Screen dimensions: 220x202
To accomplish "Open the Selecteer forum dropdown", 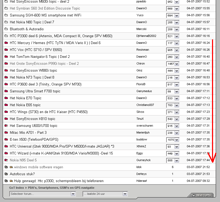I will [x=43, y=194].
